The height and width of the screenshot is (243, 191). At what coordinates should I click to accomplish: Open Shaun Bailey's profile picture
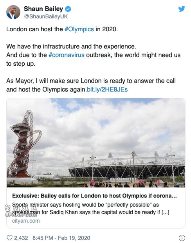tap(13, 12)
